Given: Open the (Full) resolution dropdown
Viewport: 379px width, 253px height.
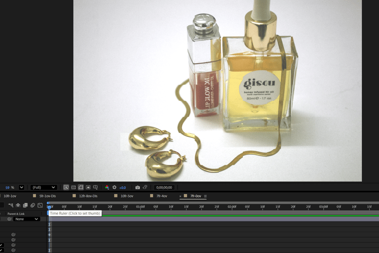Looking at the screenshot, I should [x=44, y=187].
